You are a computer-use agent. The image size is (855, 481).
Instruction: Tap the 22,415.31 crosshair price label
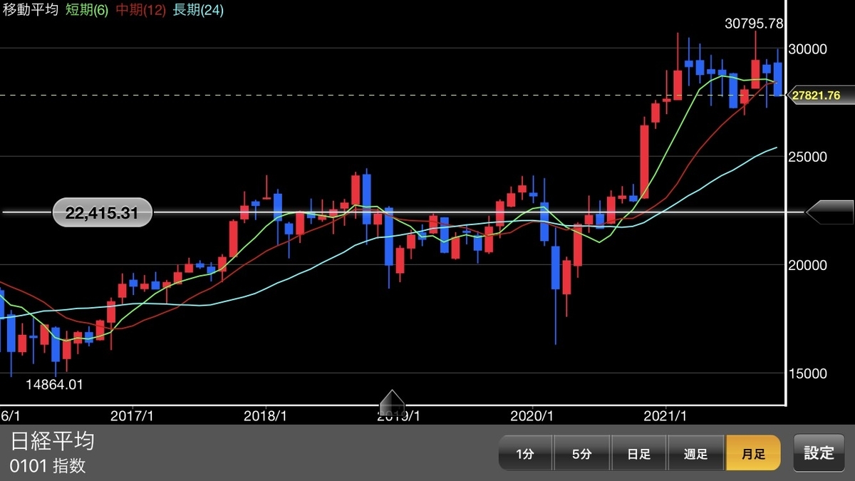(x=101, y=212)
